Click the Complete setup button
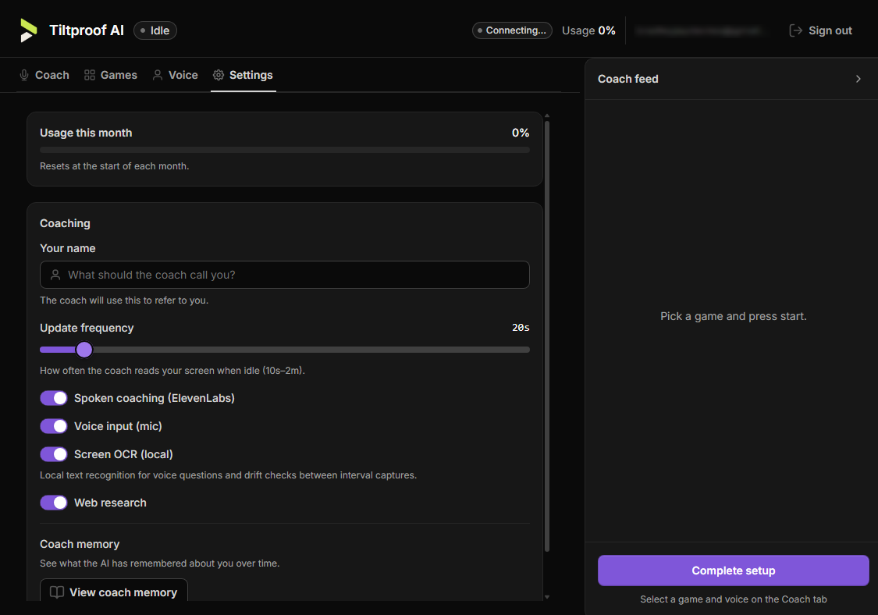The image size is (878, 615). point(733,571)
